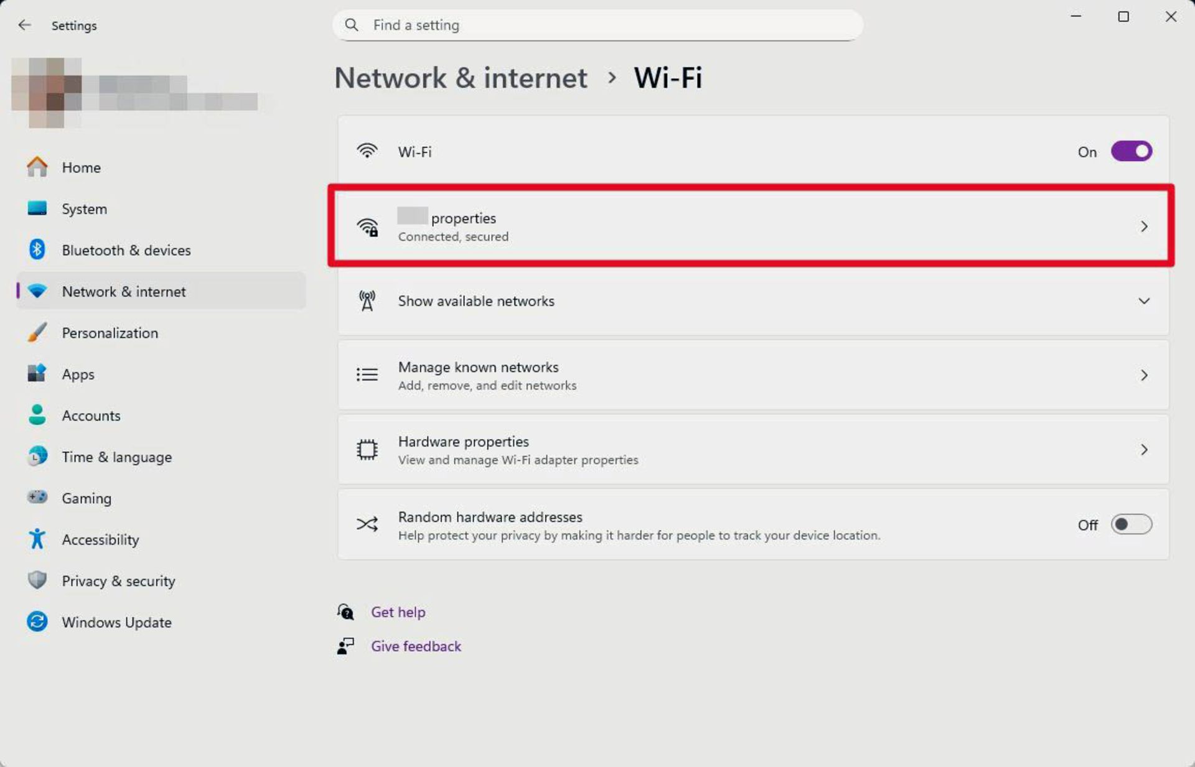Enable Random hardware addresses
The image size is (1195, 767).
(x=1131, y=524)
